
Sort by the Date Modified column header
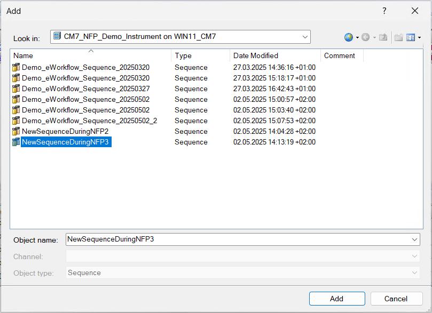[x=275, y=55]
